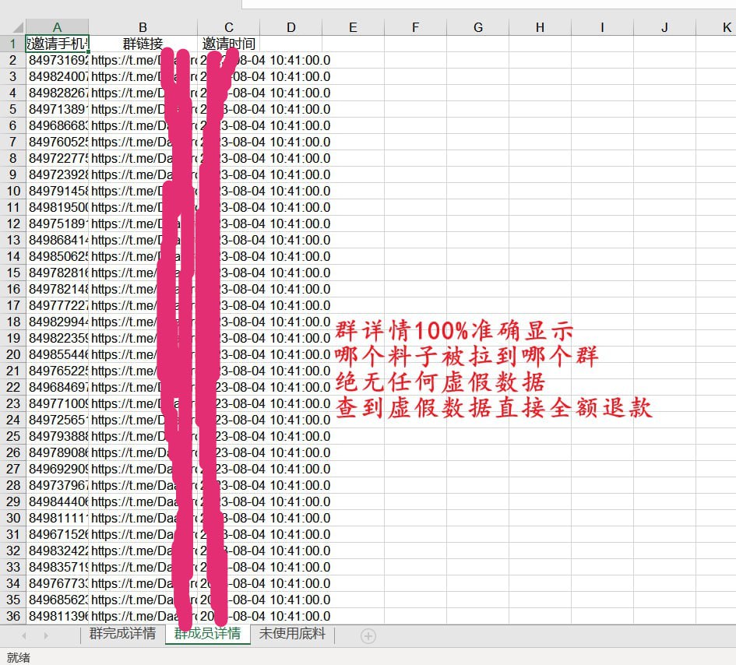Click the next sheet navigation arrow
Viewport: 736px width, 665px height.
click(x=45, y=635)
